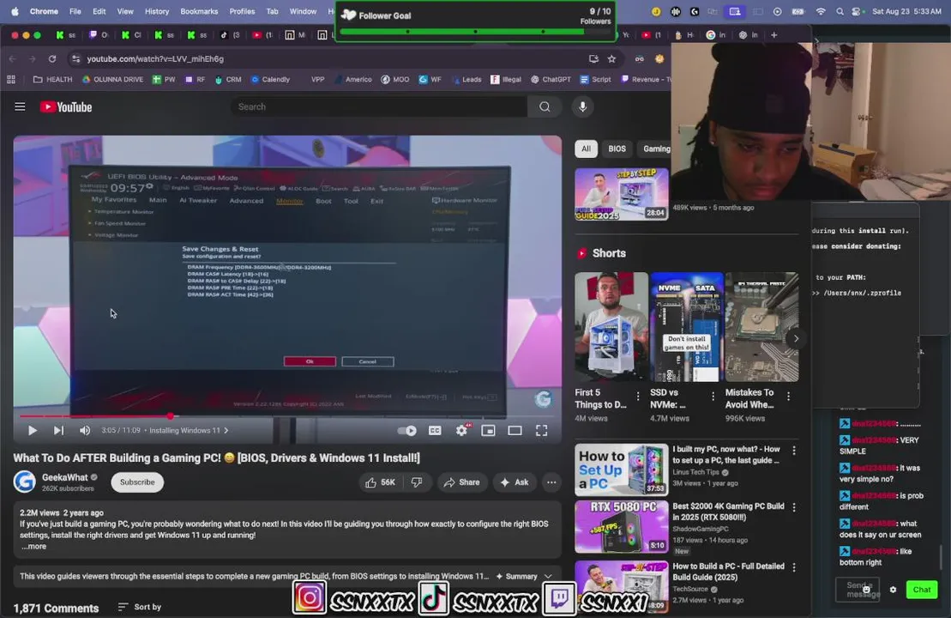
Task: Reload the page in Chrome
Action: [x=52, y=59]
